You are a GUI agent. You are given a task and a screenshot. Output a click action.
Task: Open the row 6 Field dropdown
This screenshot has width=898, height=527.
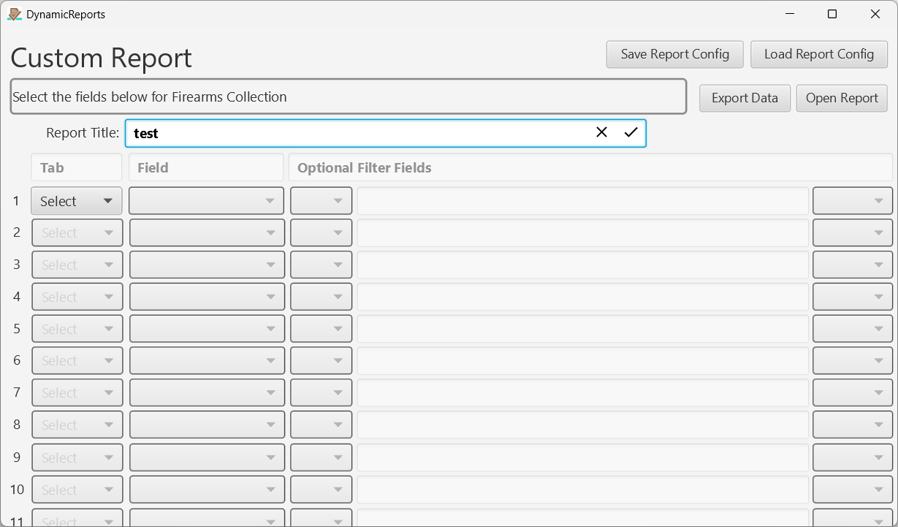click(206, 360)
